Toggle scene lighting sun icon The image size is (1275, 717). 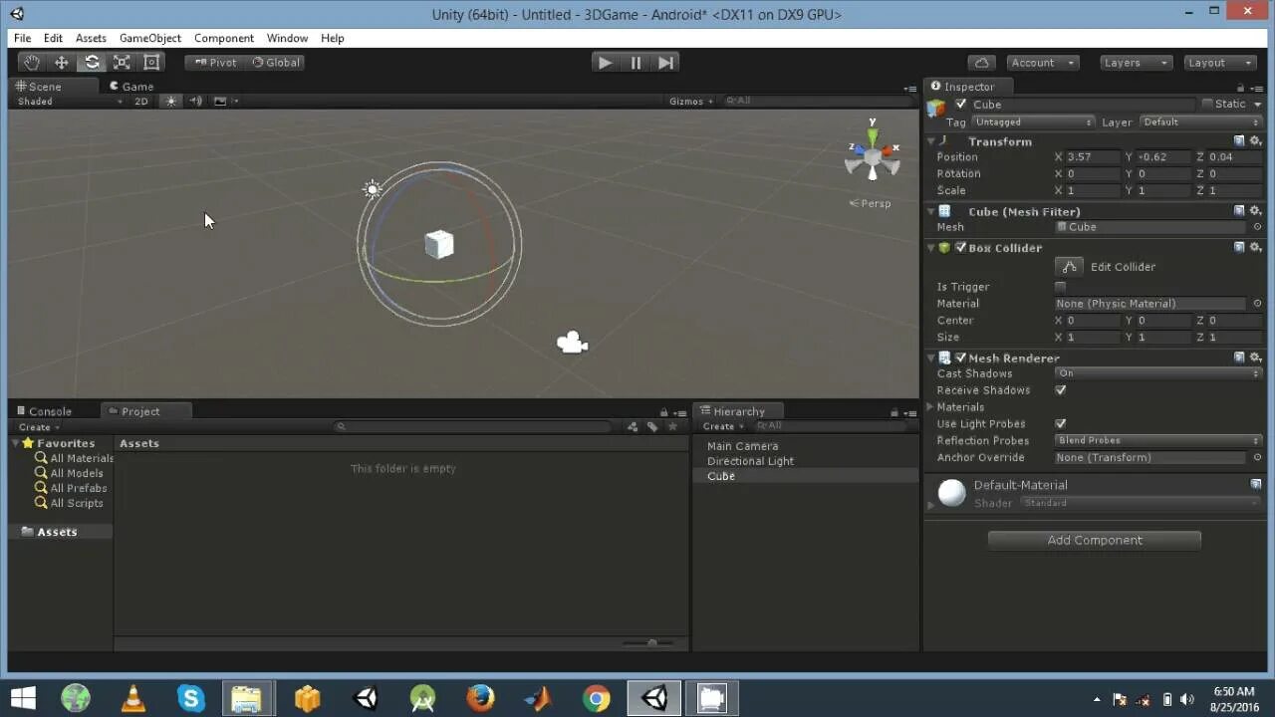click(x=171, y=101)
